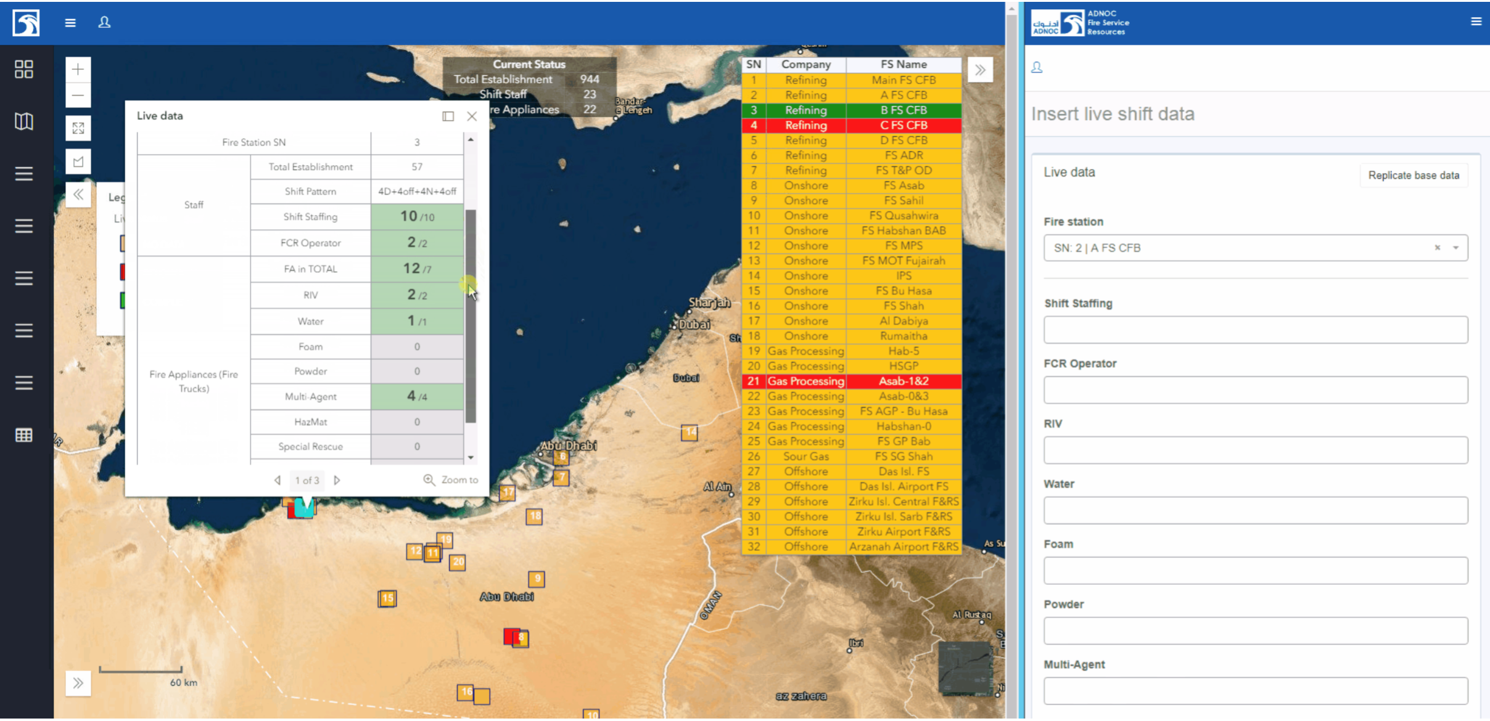Open the dashboard grid icon in sidebar
The image size is (1490, 721).
(24, 69)
